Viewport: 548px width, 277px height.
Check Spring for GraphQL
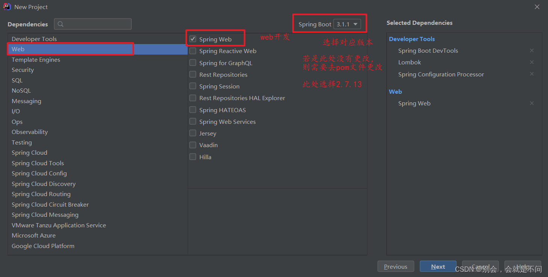coord(193,63)
